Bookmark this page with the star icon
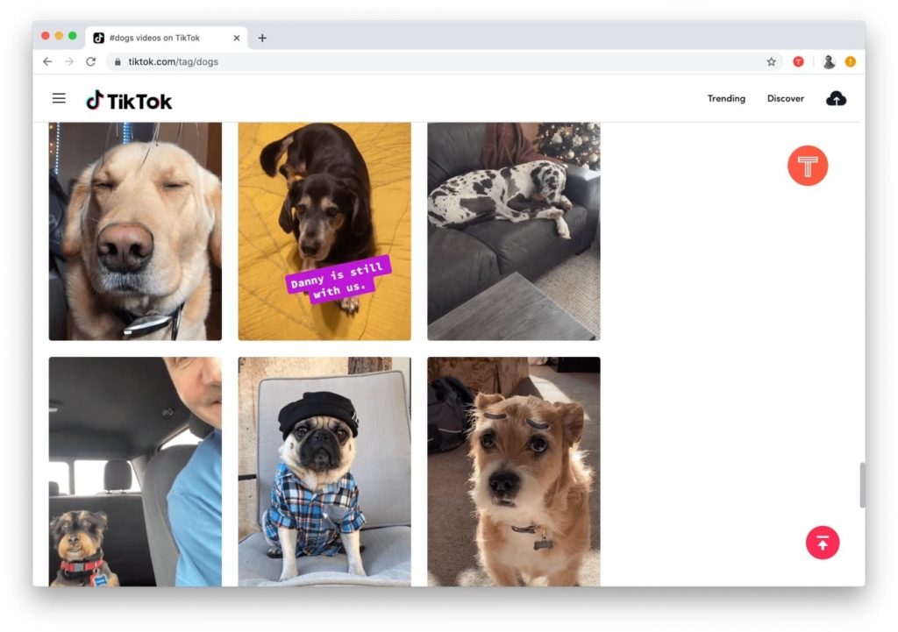898x632 pixels. (772, 62)
